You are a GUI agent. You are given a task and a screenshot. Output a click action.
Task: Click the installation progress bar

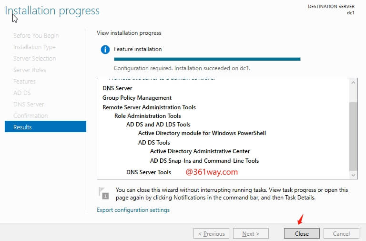[x=207, y=59]
